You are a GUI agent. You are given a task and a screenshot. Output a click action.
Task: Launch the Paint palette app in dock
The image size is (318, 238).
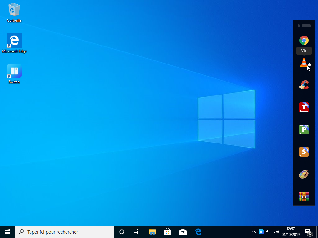[x=304, y=174]
